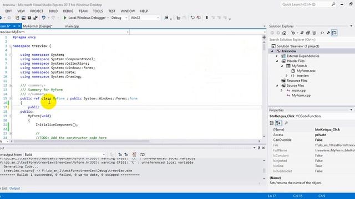The image size is (355, 199).
Task: Open the VIEW menu
Action: coord(21,11)
